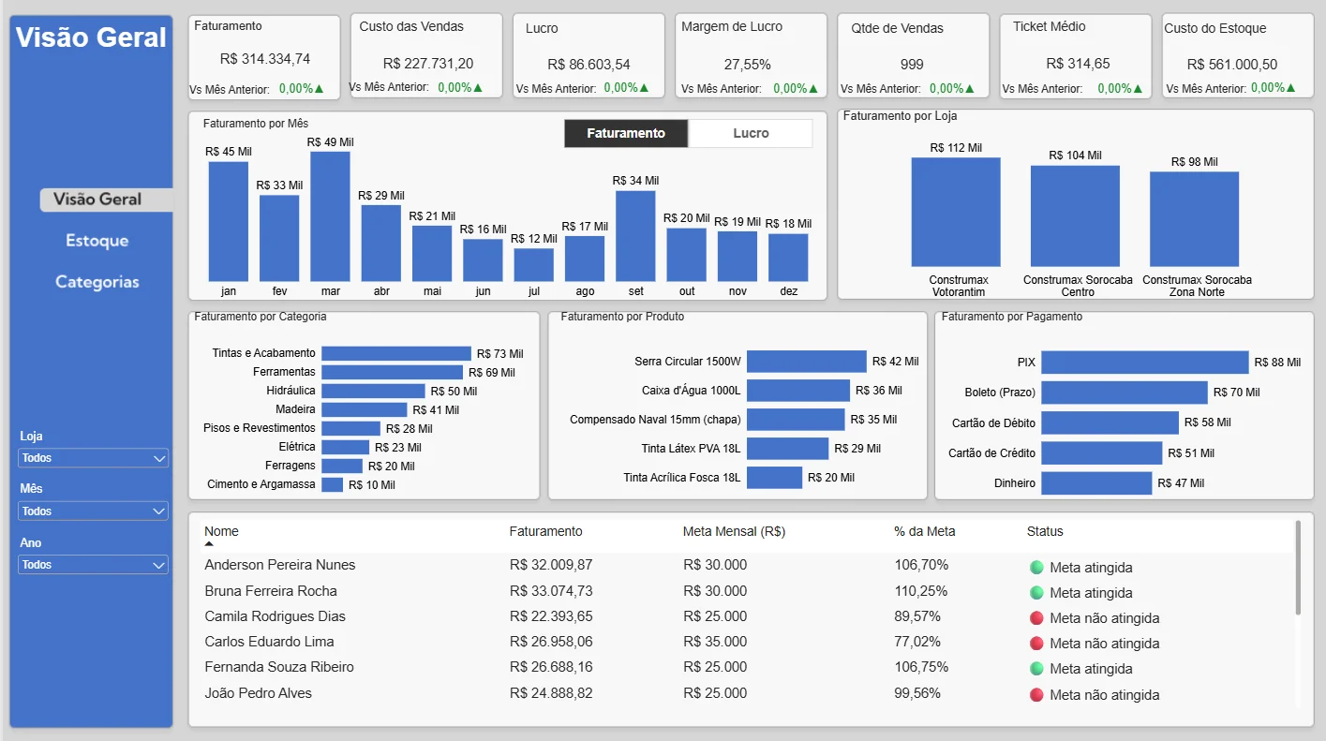Click the green up triangle in Qtde de Vendas card

[x=972, y=89]
